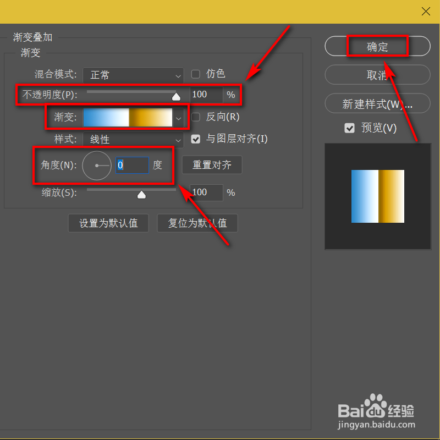Click the opacity percentage input field
Viewport: 440px width, 440px height.
click(x=206, y=95)
